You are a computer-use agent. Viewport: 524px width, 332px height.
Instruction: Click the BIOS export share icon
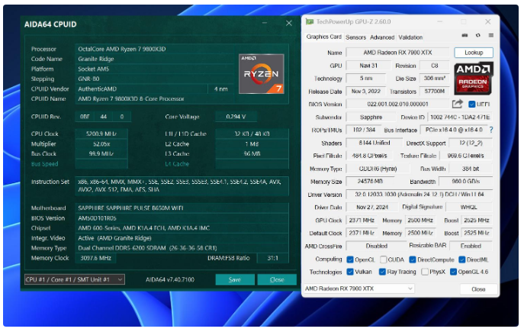coord(458,104)
